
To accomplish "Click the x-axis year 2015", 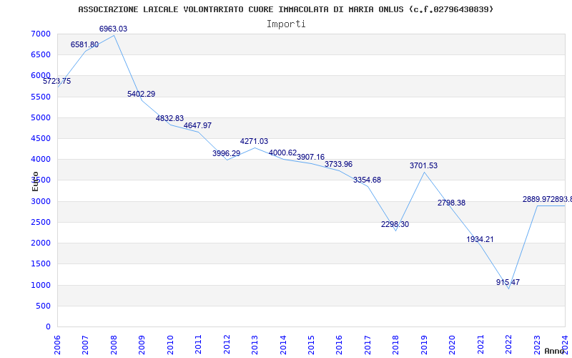I will (x=311, y=344).
